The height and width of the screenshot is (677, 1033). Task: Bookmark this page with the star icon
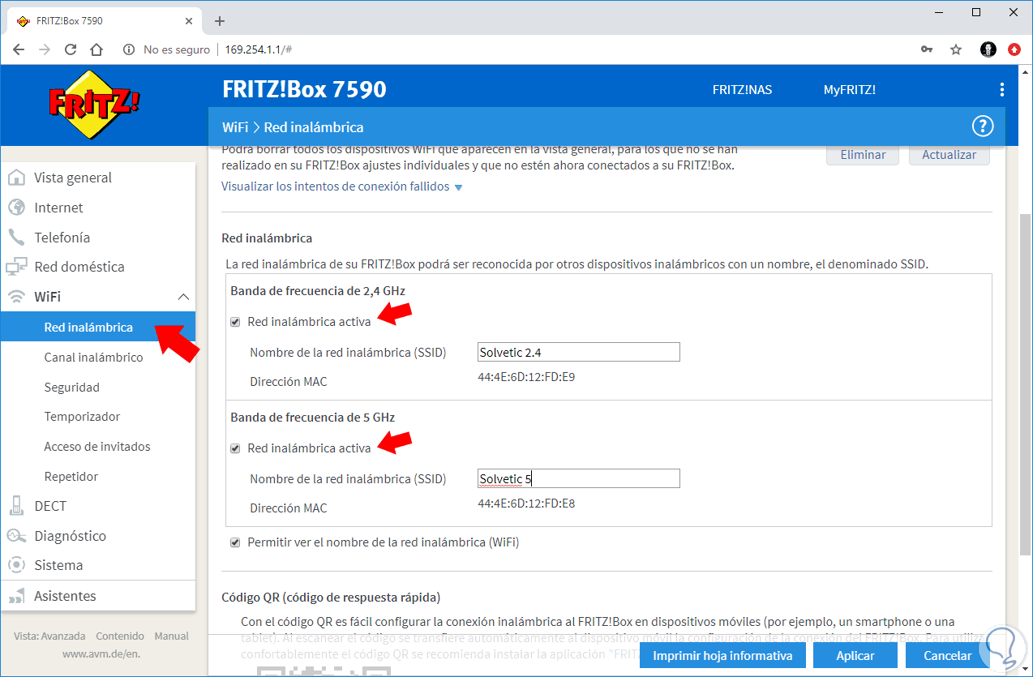956,49
